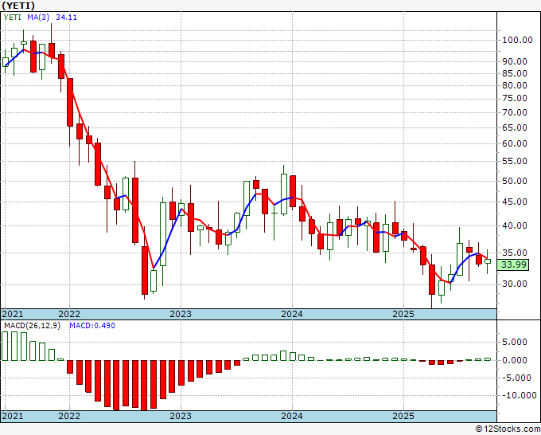Click the tall red candle at start of 2022
This screenshot has height=435, width=541.
coord(70,102)
